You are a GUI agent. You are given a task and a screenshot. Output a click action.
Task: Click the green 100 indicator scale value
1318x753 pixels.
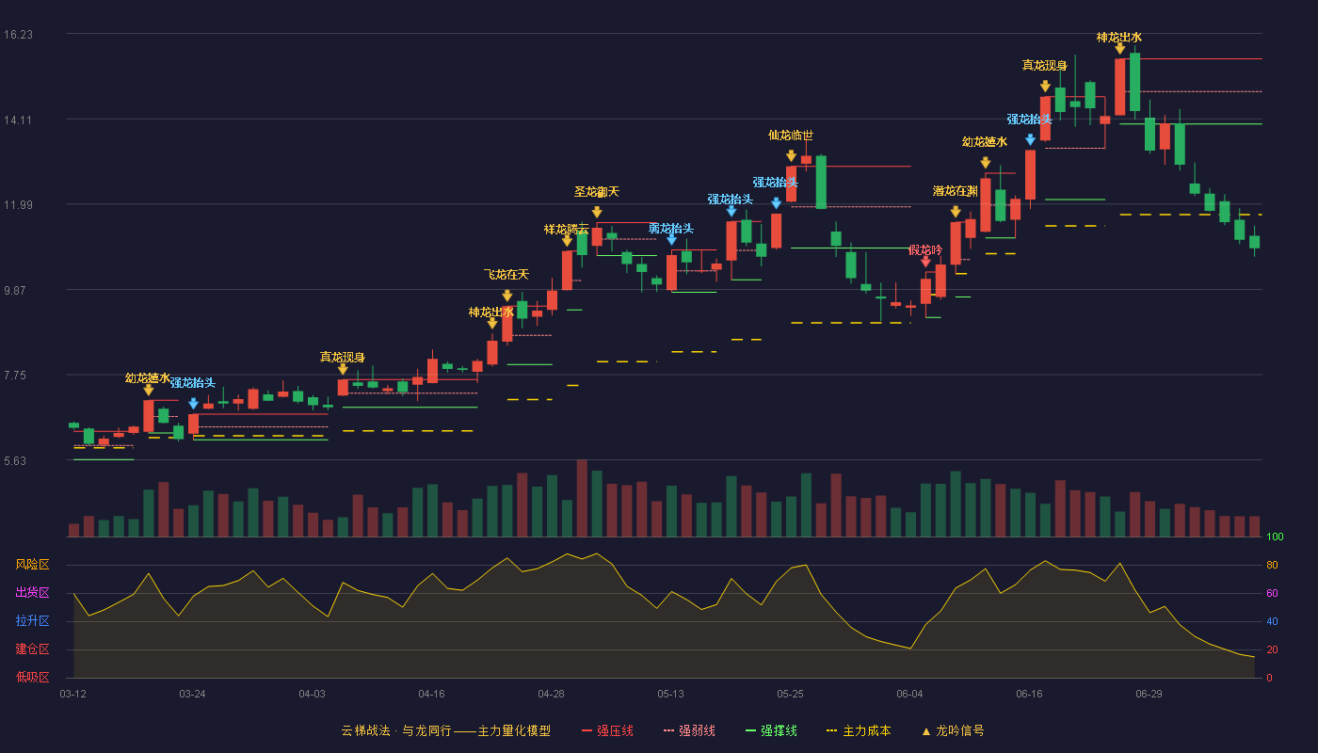click(1275, 537)
